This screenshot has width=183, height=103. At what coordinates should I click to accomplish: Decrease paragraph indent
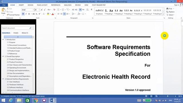pos(73,10)
